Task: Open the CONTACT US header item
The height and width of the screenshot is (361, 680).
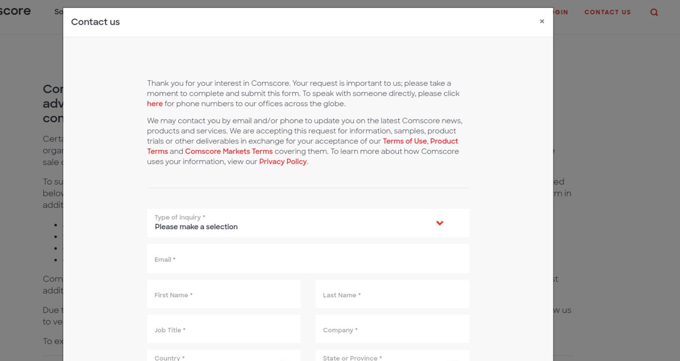Action: pyautogui.click(x=607, y=12)
